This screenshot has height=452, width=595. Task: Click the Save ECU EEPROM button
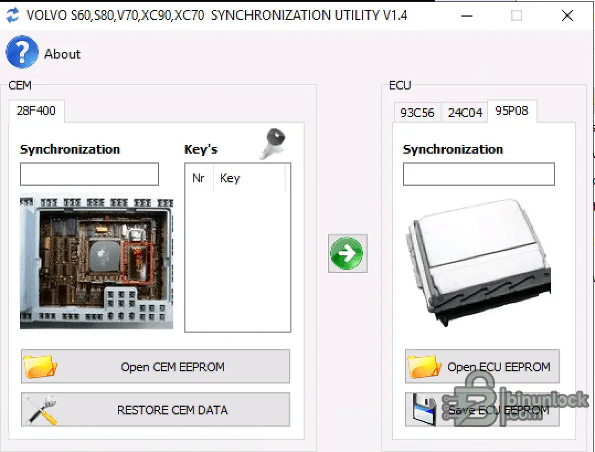click(482, 410)
